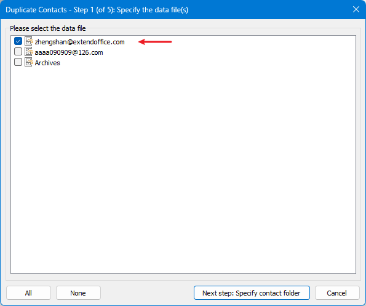Image resolution: width=366 pixels, height=306 pixels.
Task: Tick the aaaa090909@126.com checkbox
Action: pyautogui.click(x=18, y=51)
